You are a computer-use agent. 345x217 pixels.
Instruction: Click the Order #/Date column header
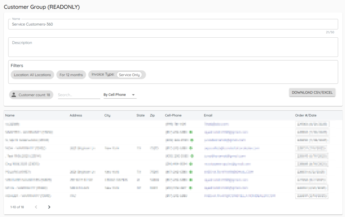(x=306, y=115)
